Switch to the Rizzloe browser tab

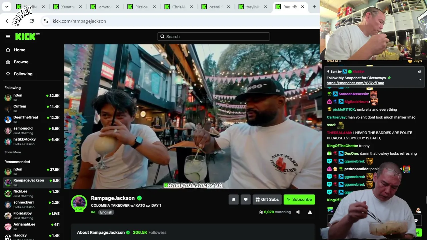click(141, 7)
